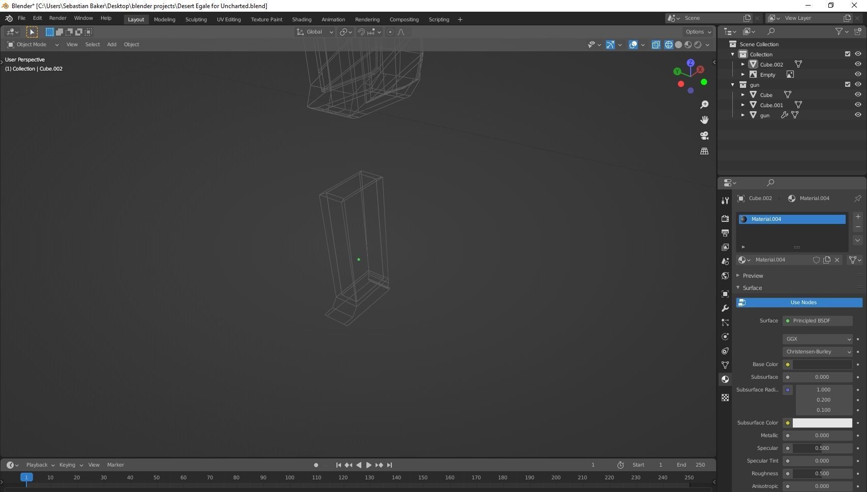867x492 pixels.
Task: Open the Render menu
Action: click(x=58, y=18)
